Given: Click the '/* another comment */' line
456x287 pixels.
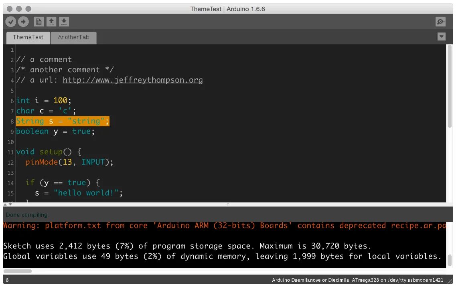Looking at the screenshot, I should coord(65,70).
